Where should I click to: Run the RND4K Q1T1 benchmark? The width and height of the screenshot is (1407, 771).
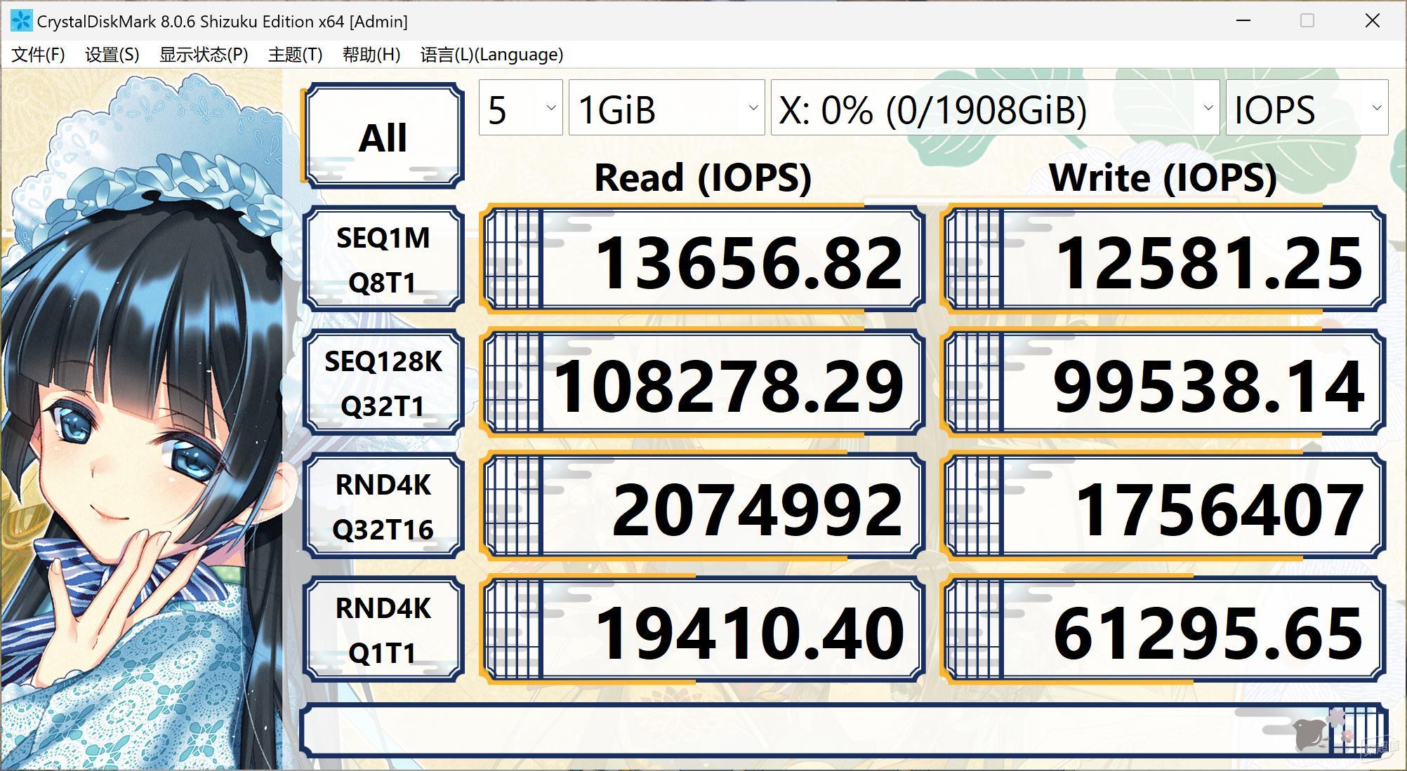pyautogui.click(x=383, y=630)
